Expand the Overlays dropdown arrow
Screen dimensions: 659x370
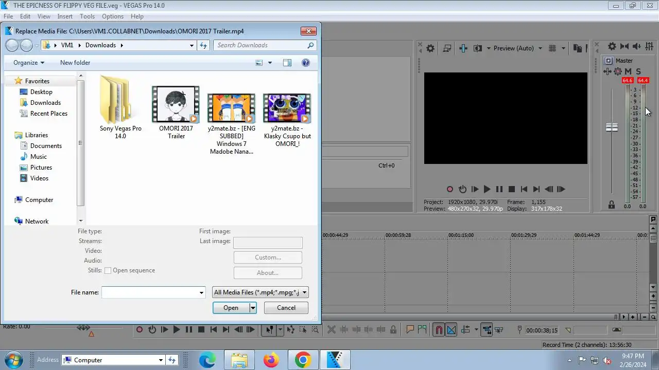pos(563,48)
